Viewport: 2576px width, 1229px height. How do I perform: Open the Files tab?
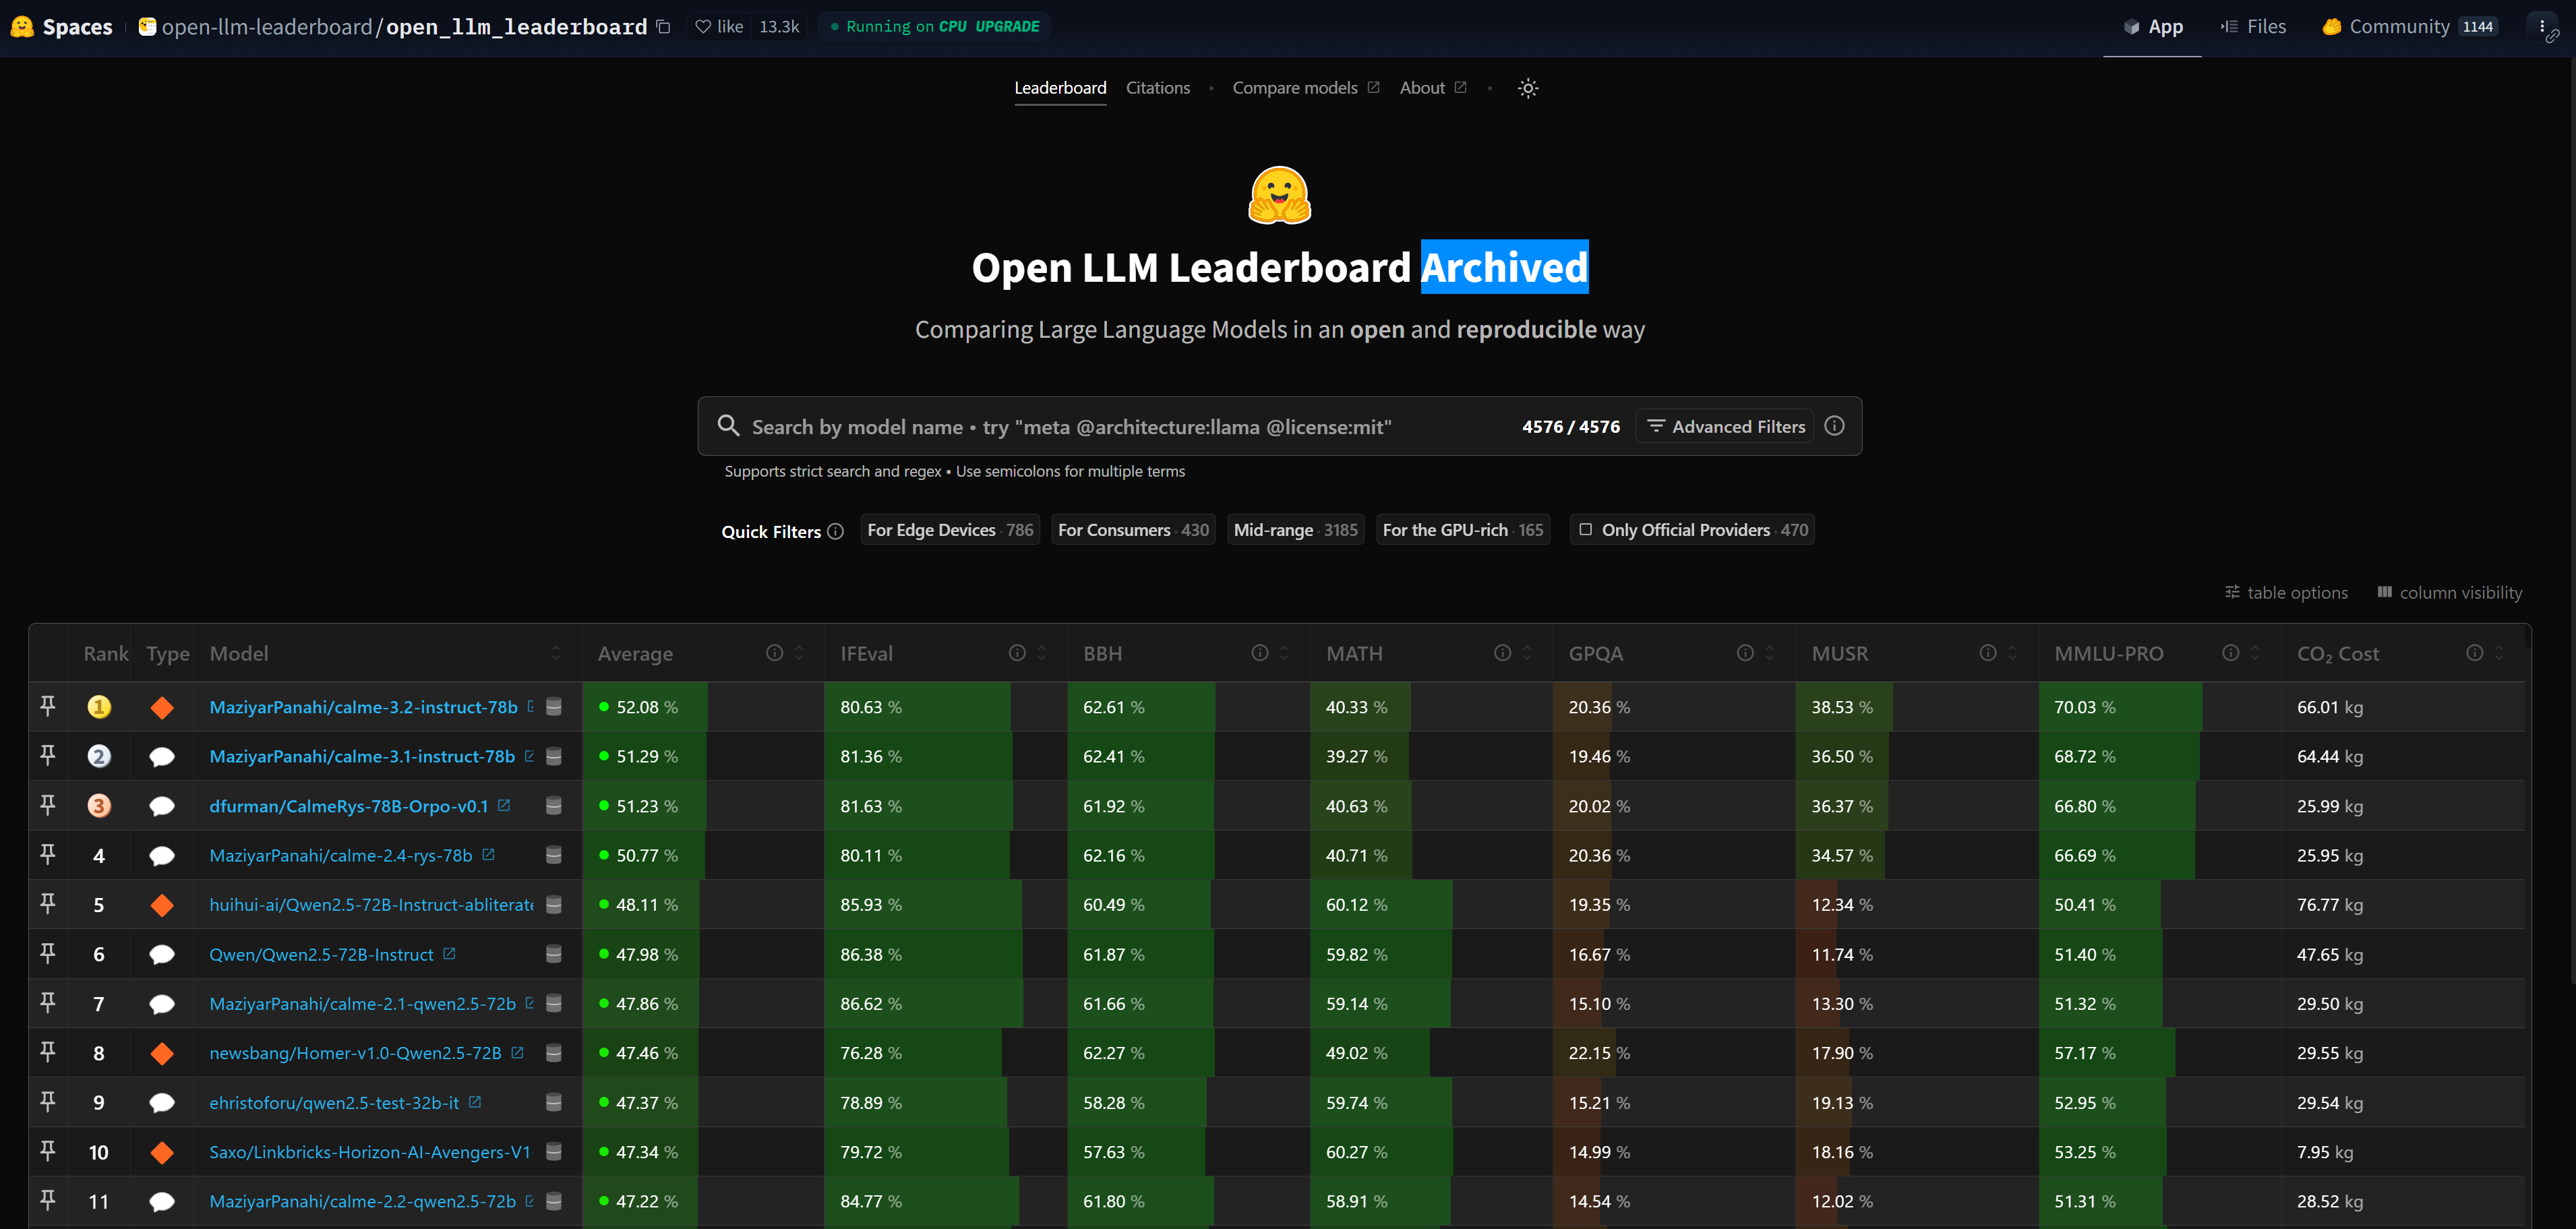[2253, 27]
